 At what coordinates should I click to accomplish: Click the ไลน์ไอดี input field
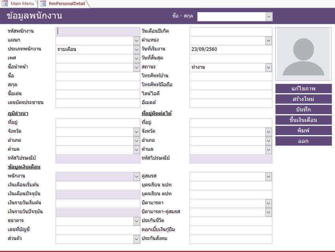coord(231,94)
